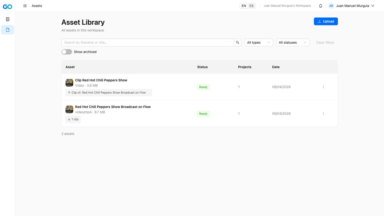Screen dimensions: 384x216
Task: Open actions menu for Broadcast on Flow asset
Action: [x=323, y=114]
